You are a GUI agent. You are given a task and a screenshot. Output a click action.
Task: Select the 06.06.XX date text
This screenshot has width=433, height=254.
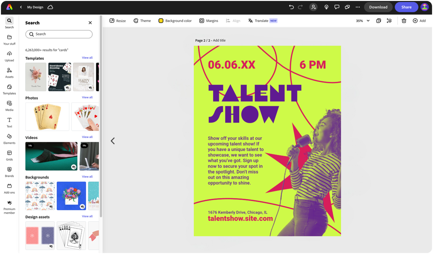[x=231, y=64]
